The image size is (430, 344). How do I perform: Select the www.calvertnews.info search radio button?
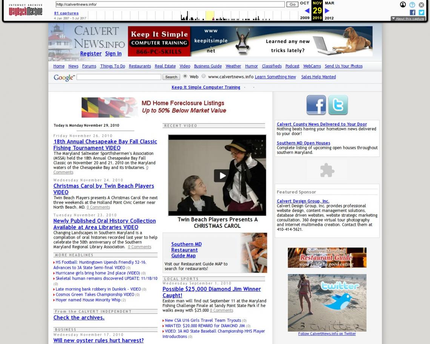[203, 76]
